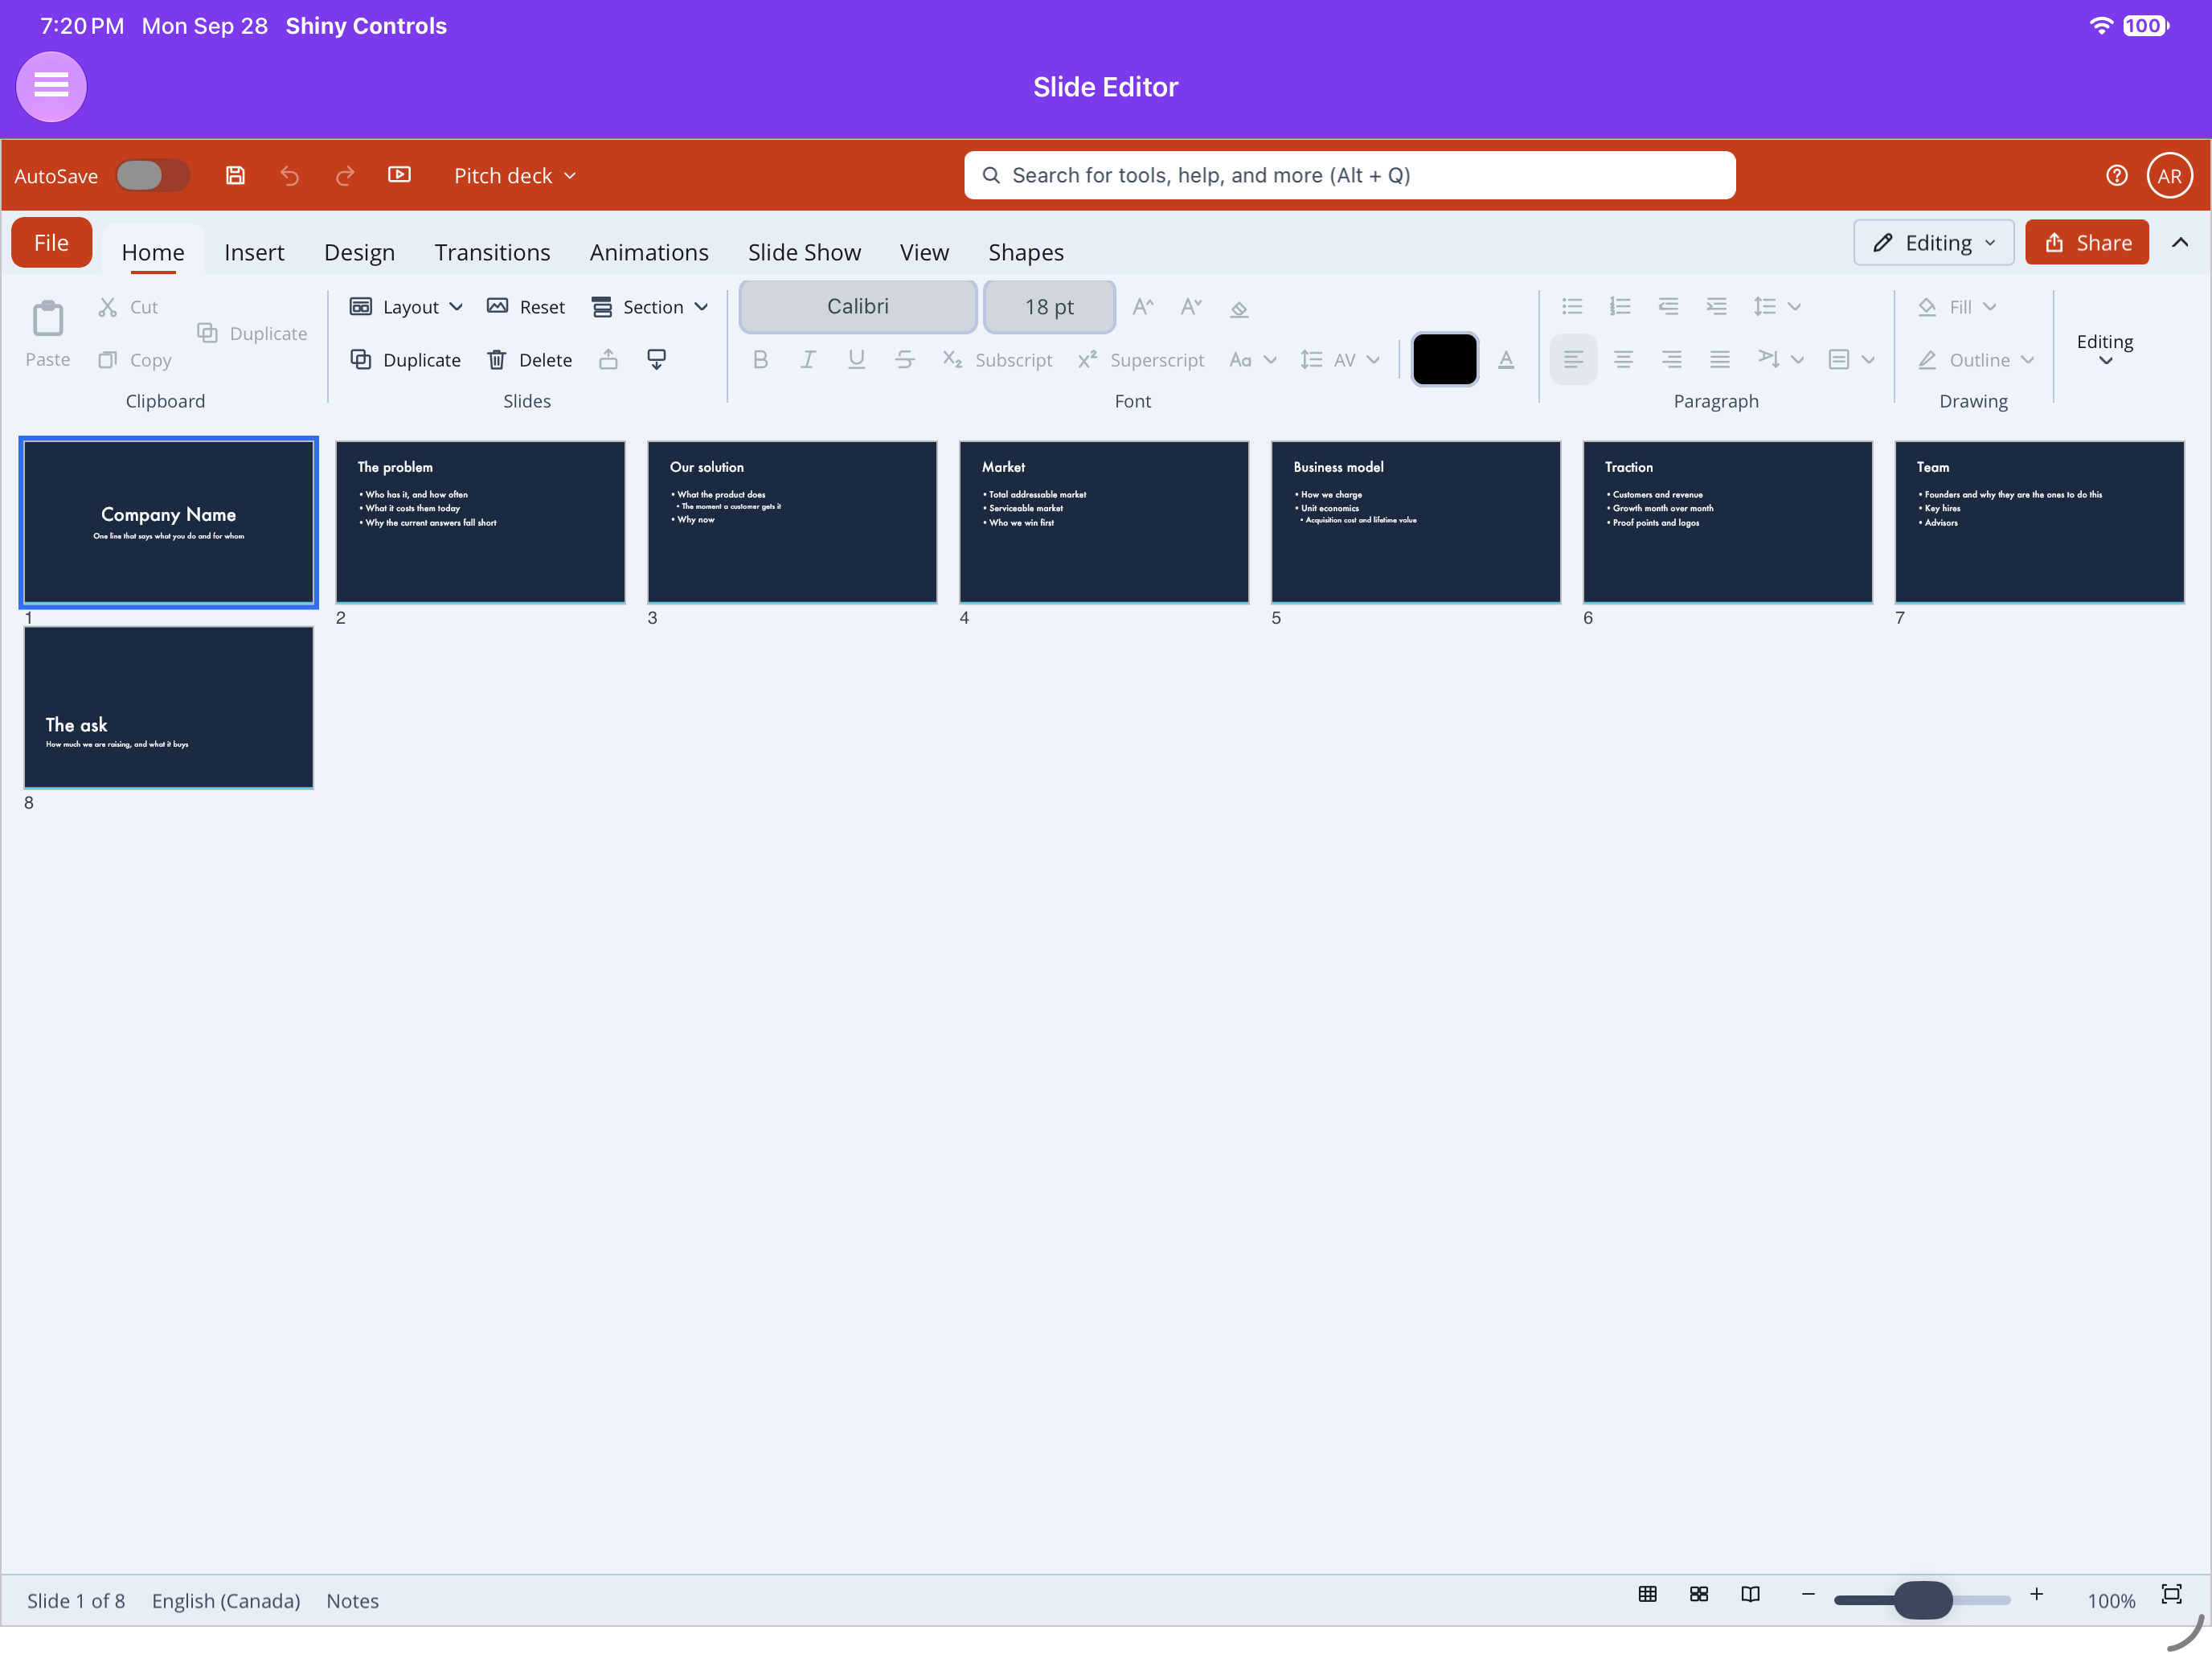Screen dimensions: 2212x1659
Task: Switch to the Design tab
Action: (359, 252)
